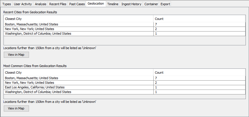This screenshot has height=117, width=249.
Task: Show the Ingest History tab
Action: click(x=131, y=4)
